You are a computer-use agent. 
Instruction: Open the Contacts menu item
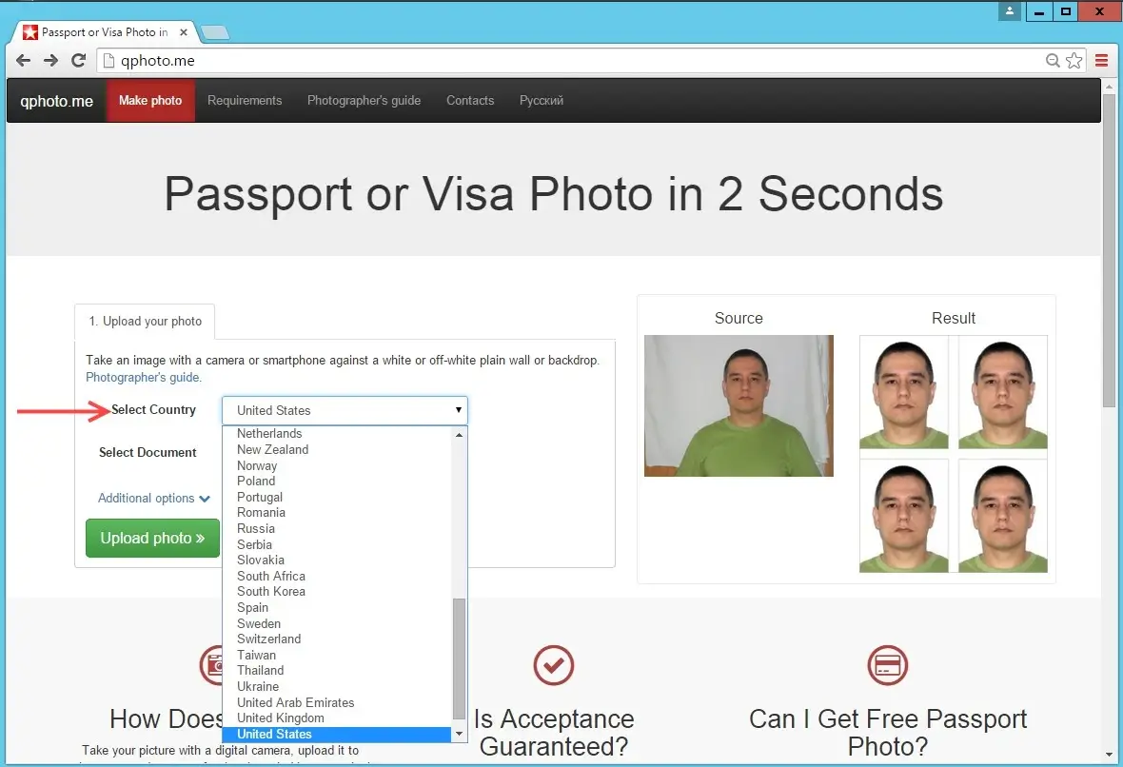coord(470,100)
